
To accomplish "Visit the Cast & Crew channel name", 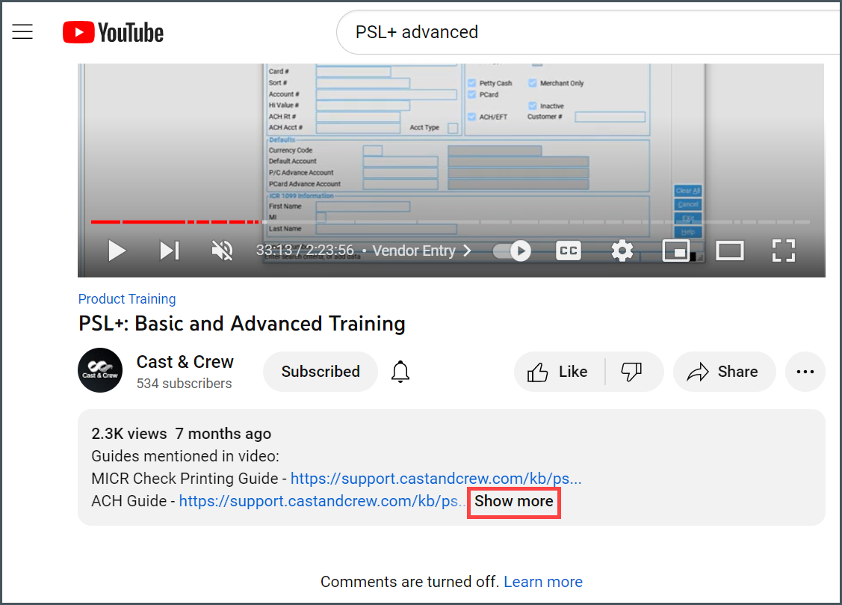I will 185,362.
